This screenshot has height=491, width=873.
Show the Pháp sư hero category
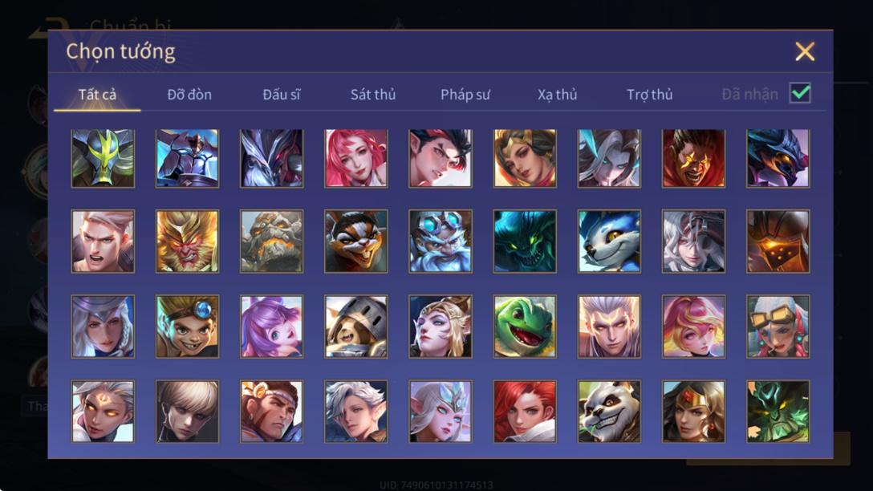click(465, 95)
